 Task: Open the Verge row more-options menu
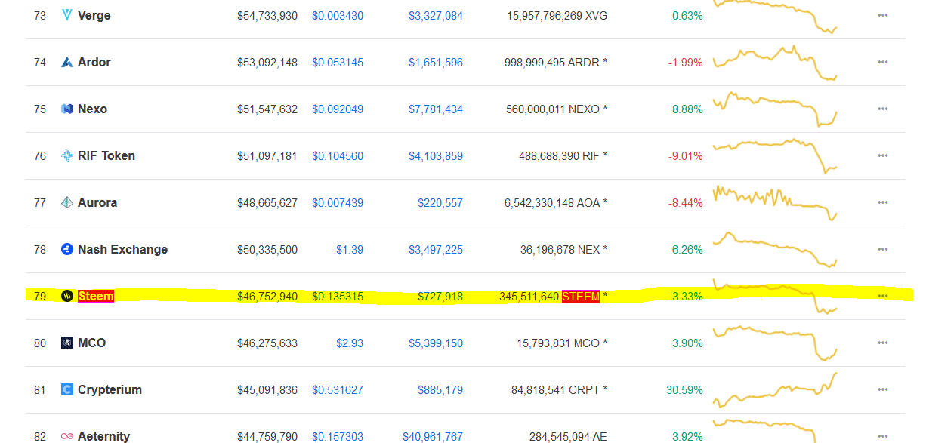point(882,15)
